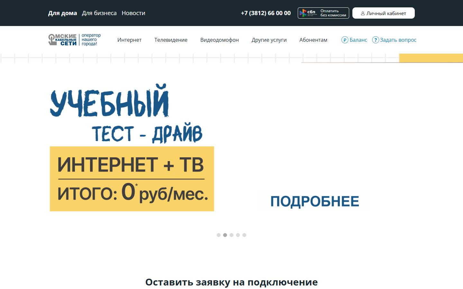
Task: Switch to Для бизнеса section
Action: [99, 13]
